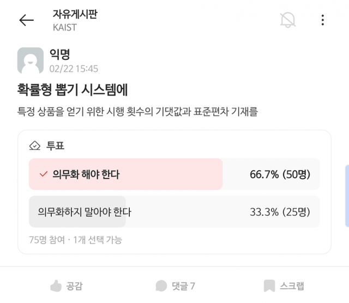Click the post title 확률형 뽑기 시스템에
This screenshot has width=349, height=303.
point(73,89)
